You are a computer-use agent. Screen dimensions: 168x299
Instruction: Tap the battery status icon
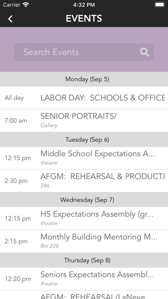(x=159, y=5)
